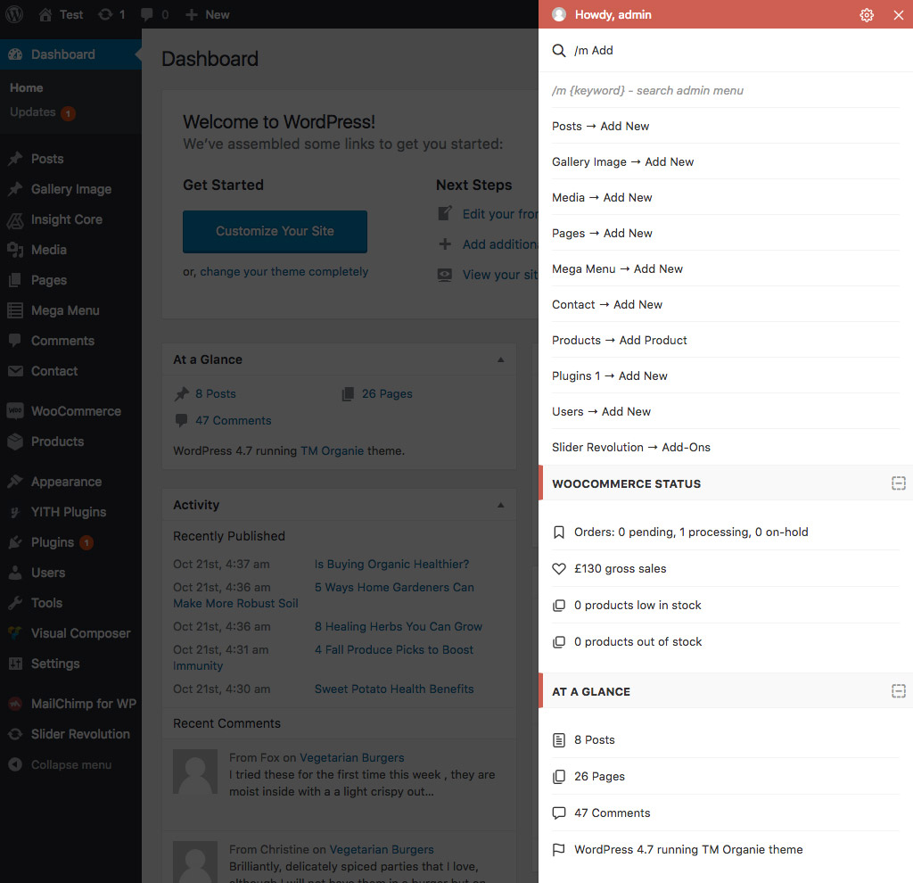
Task: Click the Plugins sidebar icon
Action: [x=15, y=542]
